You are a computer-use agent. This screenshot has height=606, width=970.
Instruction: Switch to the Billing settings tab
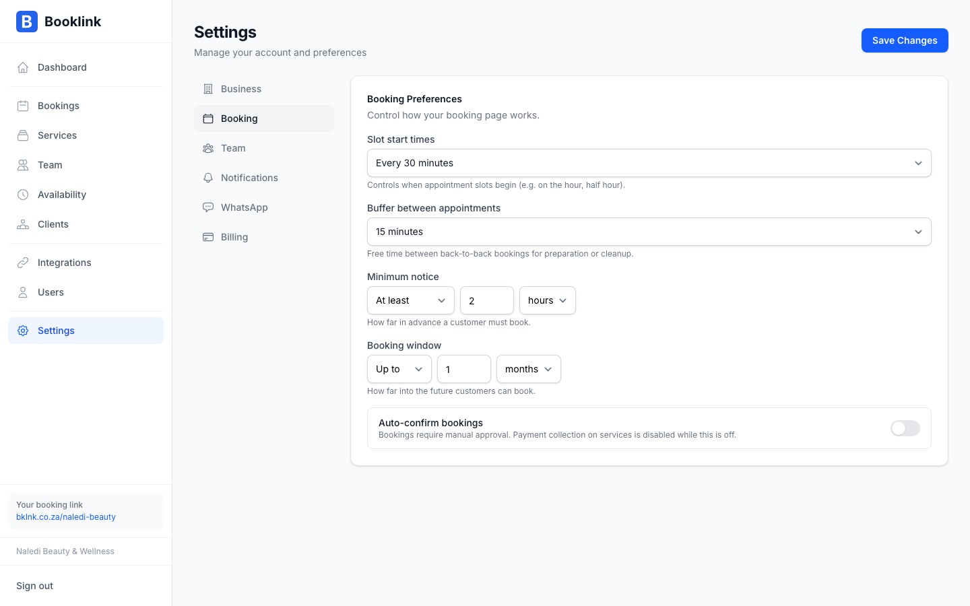pyautogui.click(x=234, y=237)
